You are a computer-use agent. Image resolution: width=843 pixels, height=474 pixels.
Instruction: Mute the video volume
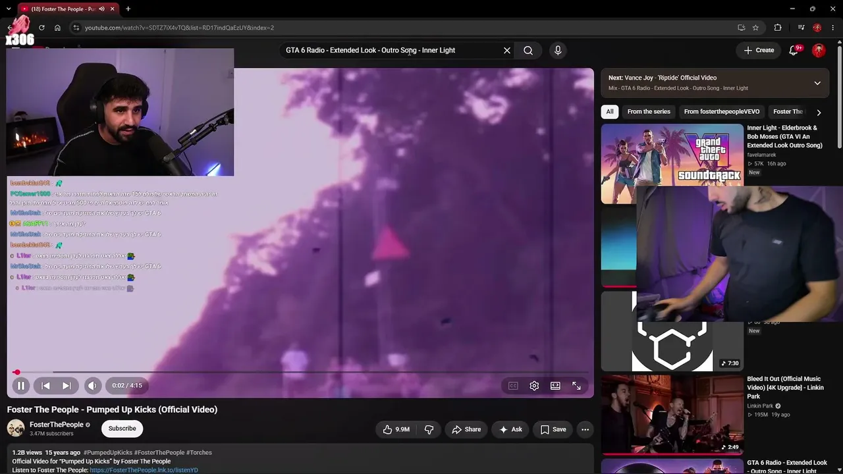(x=93, y=386)
